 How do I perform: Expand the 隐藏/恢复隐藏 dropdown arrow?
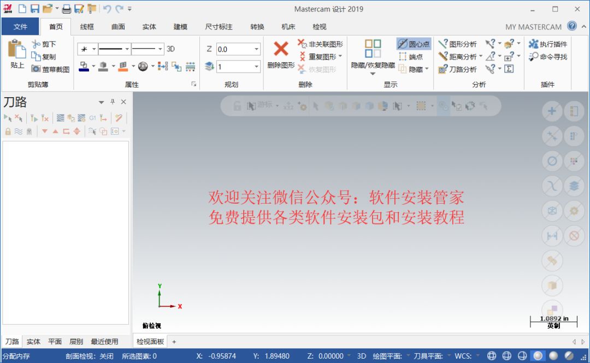coord(373,74)
